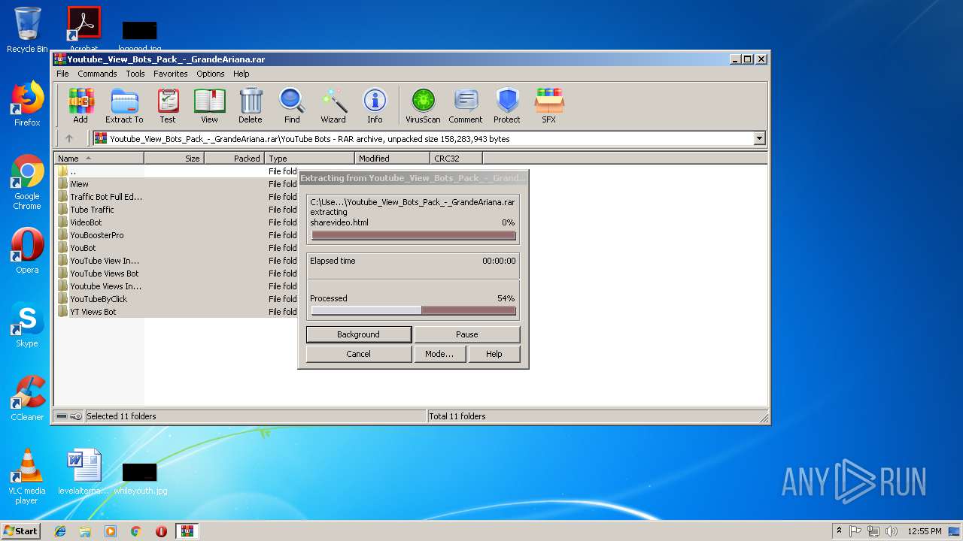The image size is (963, 541).
Task: Open the Tools menu
Action: 135,74
